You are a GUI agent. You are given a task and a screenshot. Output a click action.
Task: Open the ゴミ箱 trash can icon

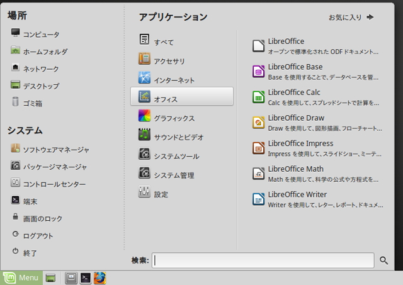(x=15, y=102)
